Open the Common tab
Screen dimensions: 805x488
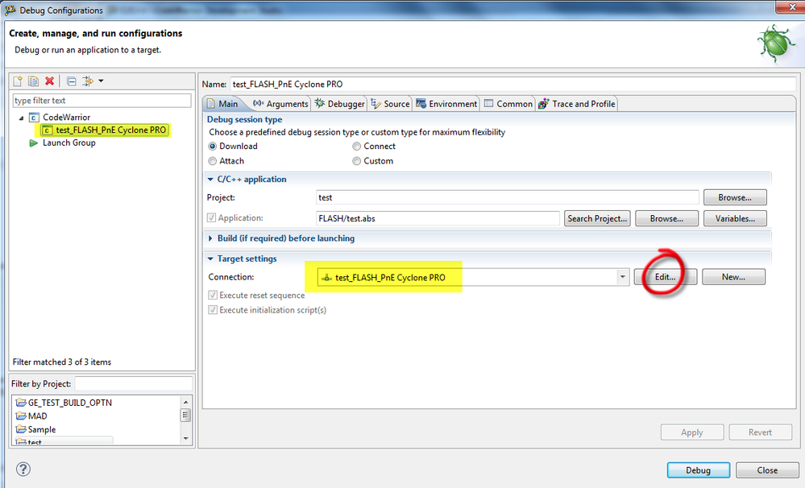[508, 104]
